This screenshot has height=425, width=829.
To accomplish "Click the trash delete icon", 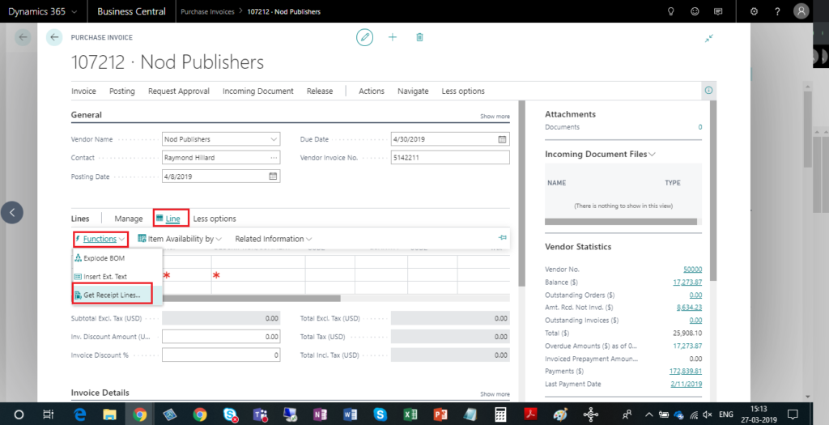I will coord(419,37).
